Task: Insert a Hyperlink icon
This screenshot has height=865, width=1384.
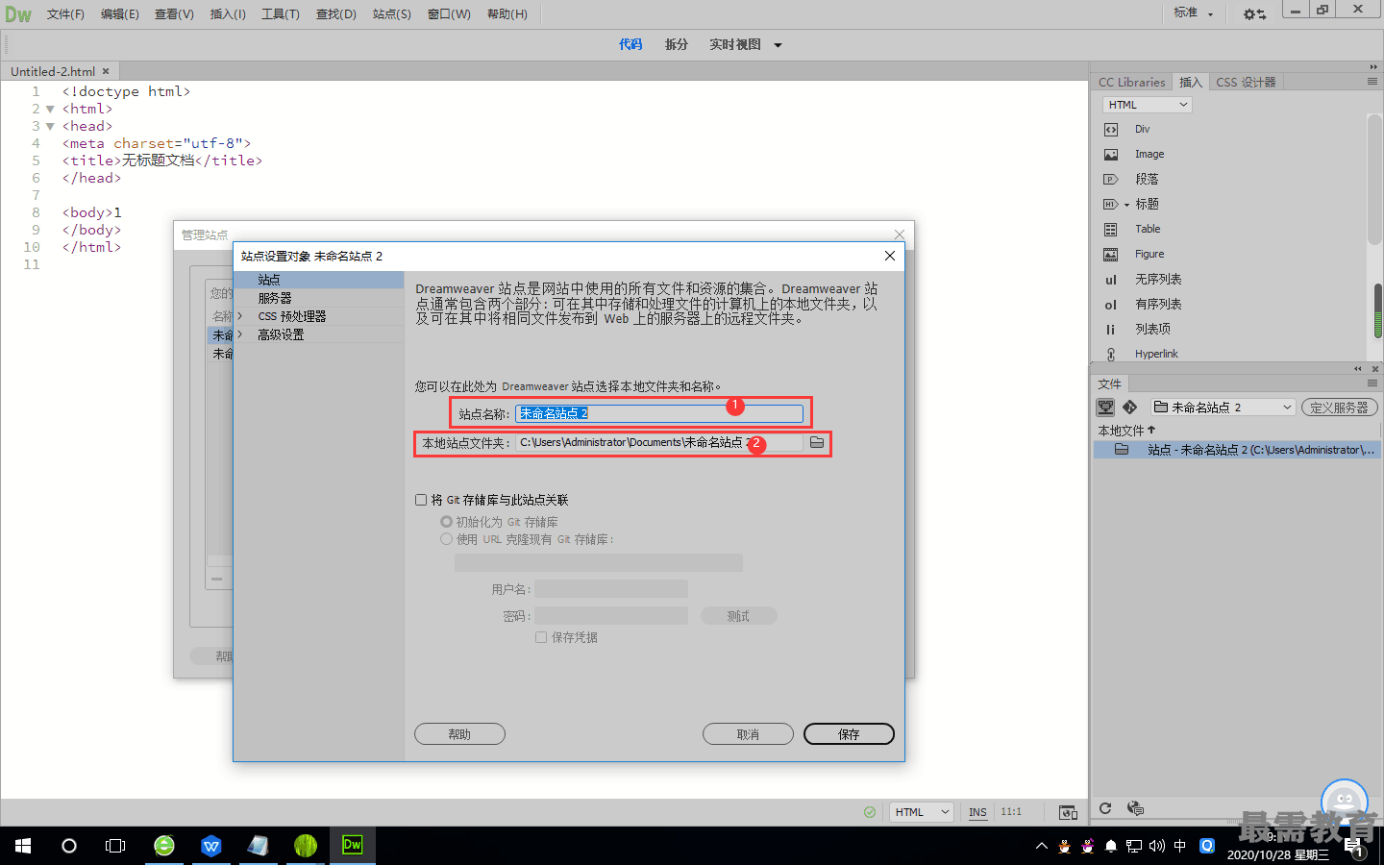Action: [x=1111, y=355]
